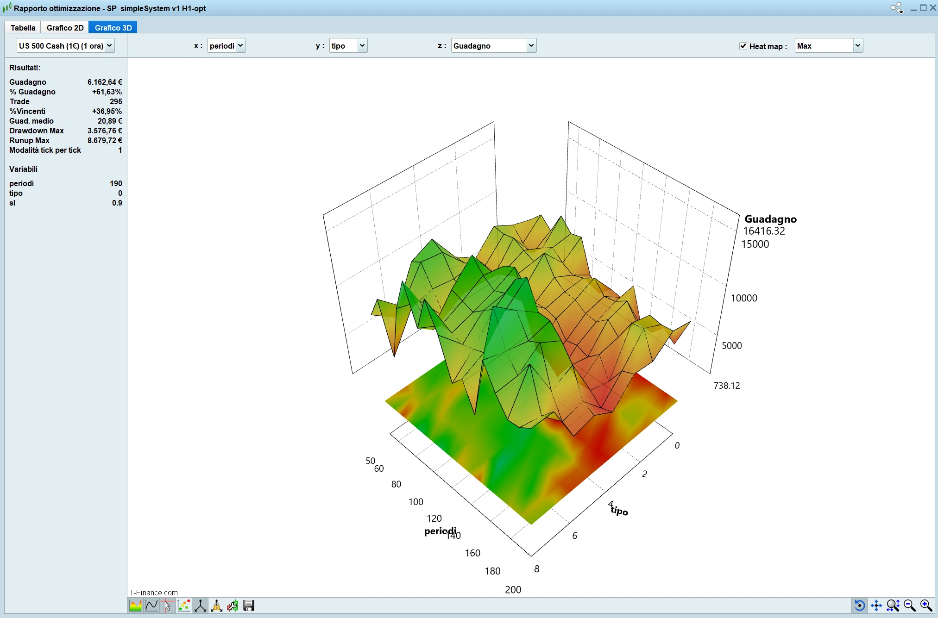Toggle the wireframe line curve icon
The height and width of the screenshot is (618, 938).
point(151,606)
